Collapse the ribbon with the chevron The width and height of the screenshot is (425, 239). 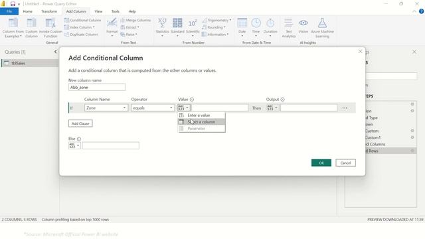pos(414,11)
